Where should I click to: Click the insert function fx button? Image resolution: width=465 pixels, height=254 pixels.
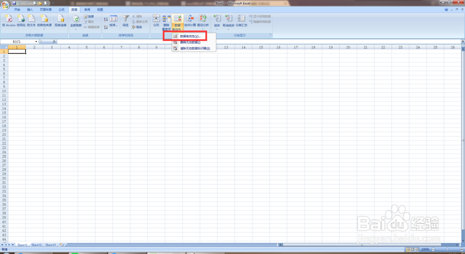pyautogui.click(x=54, y=42)
